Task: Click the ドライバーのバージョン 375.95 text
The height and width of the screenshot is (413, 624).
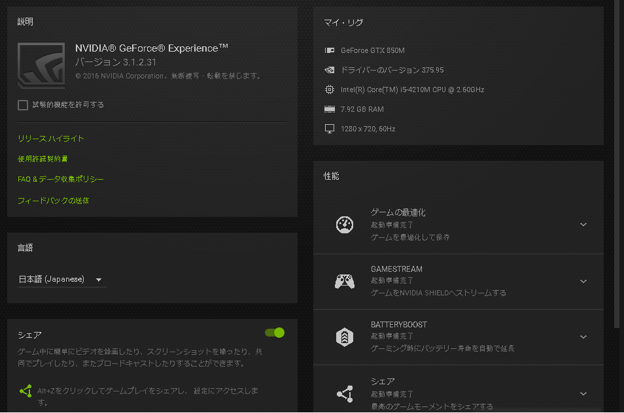Action: point(392,70)
